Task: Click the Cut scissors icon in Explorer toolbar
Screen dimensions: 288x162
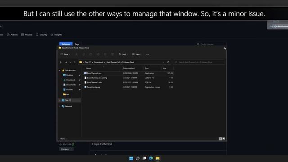Action: tap(76, 54)
